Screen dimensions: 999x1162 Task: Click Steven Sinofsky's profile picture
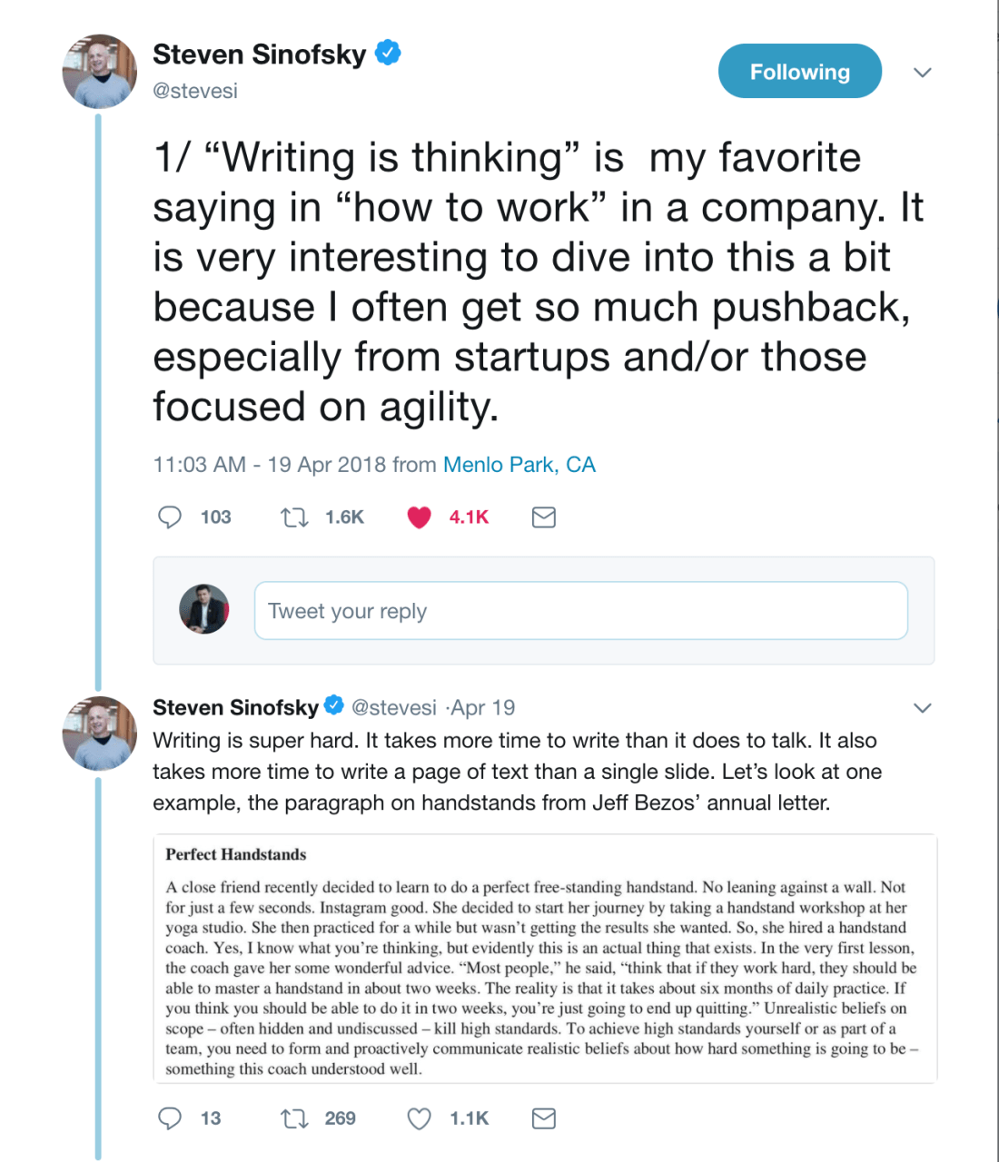(99, 72)
